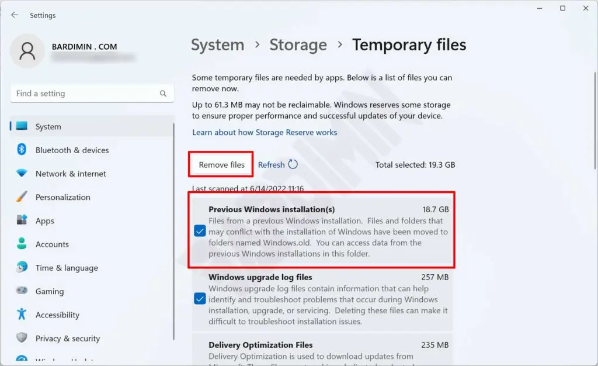Image resolution: width=598 pixels, height=366 pixels.
Task: Click the search magnifier icon
Action: [x=163, y=94]
